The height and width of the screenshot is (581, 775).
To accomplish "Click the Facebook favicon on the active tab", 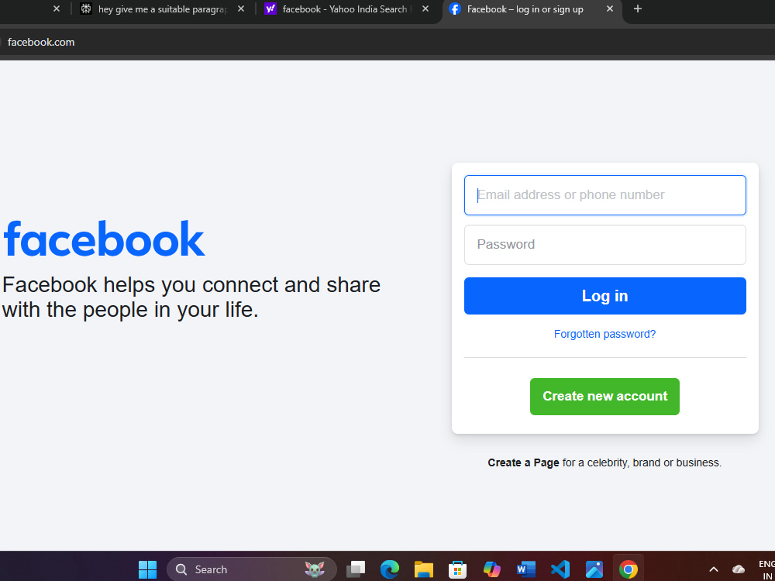I will click(x=455, y=9).
